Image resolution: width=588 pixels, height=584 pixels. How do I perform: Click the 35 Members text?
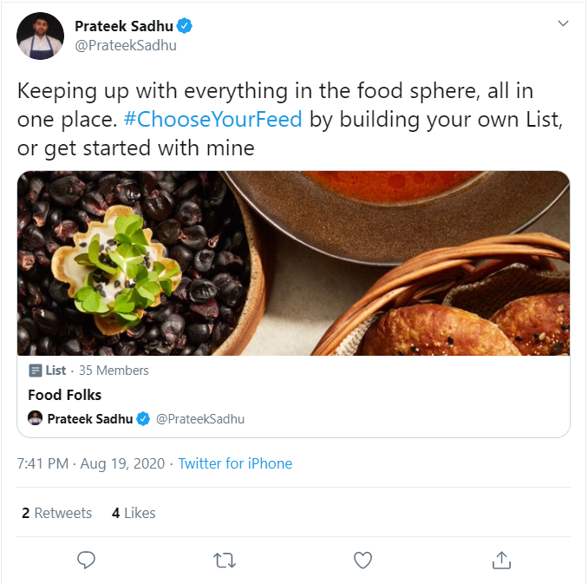(114, 371)
